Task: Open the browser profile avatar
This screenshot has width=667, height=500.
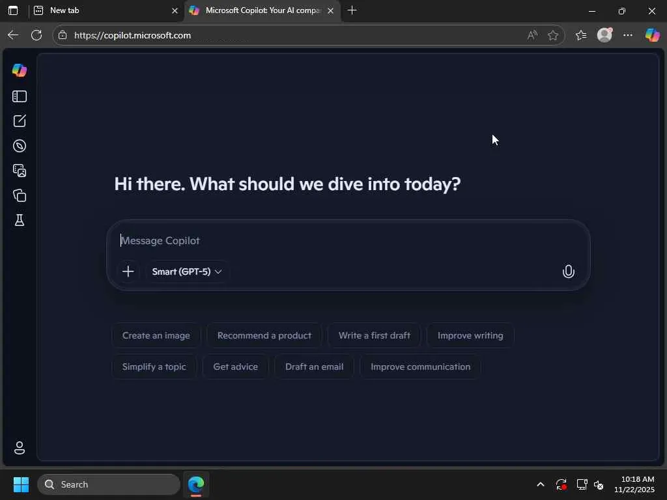Action: (604, 35)
